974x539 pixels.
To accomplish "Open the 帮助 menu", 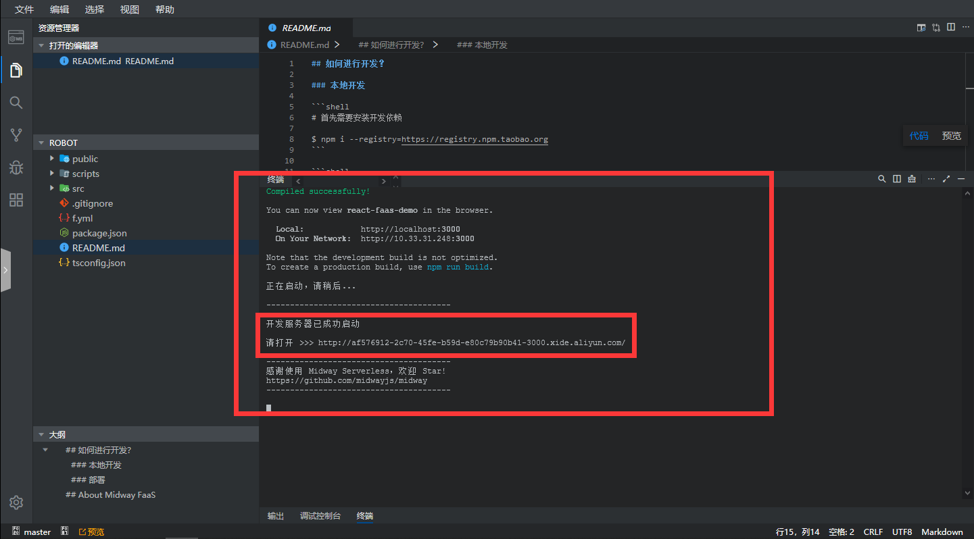I will (x=165, y=9).
